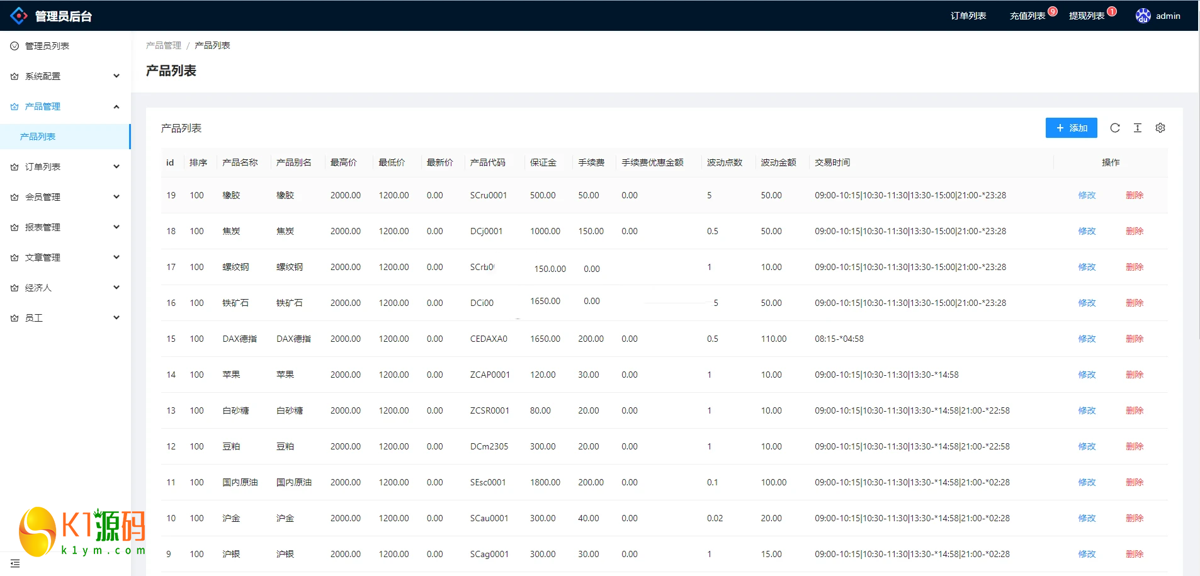Open the table density (row height) icon
This screenshot has height=576, width=1200.
(x=1138, y=128)
